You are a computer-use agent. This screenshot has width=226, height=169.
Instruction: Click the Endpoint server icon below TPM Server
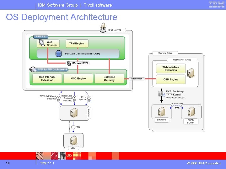click(74, 113)
